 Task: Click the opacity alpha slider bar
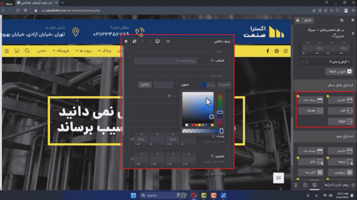point(203,131)
